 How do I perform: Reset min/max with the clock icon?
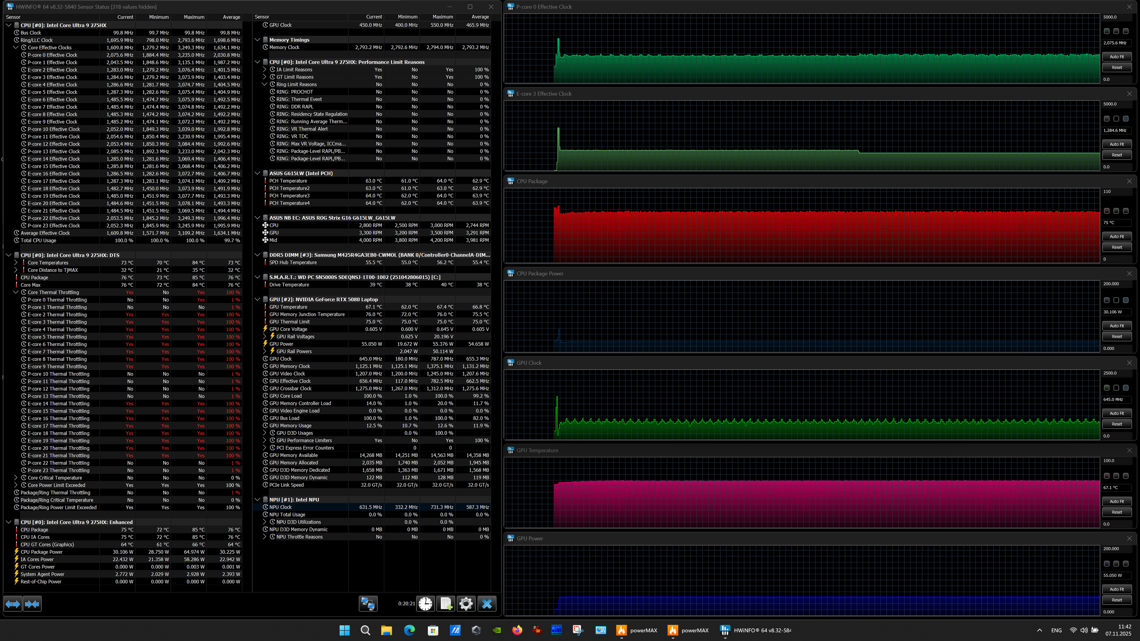(425, 604)
